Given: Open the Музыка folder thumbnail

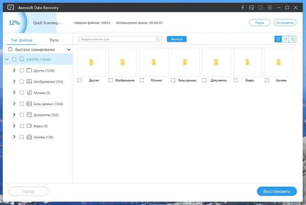Looking at the screenshot, I should coord(154,62).
